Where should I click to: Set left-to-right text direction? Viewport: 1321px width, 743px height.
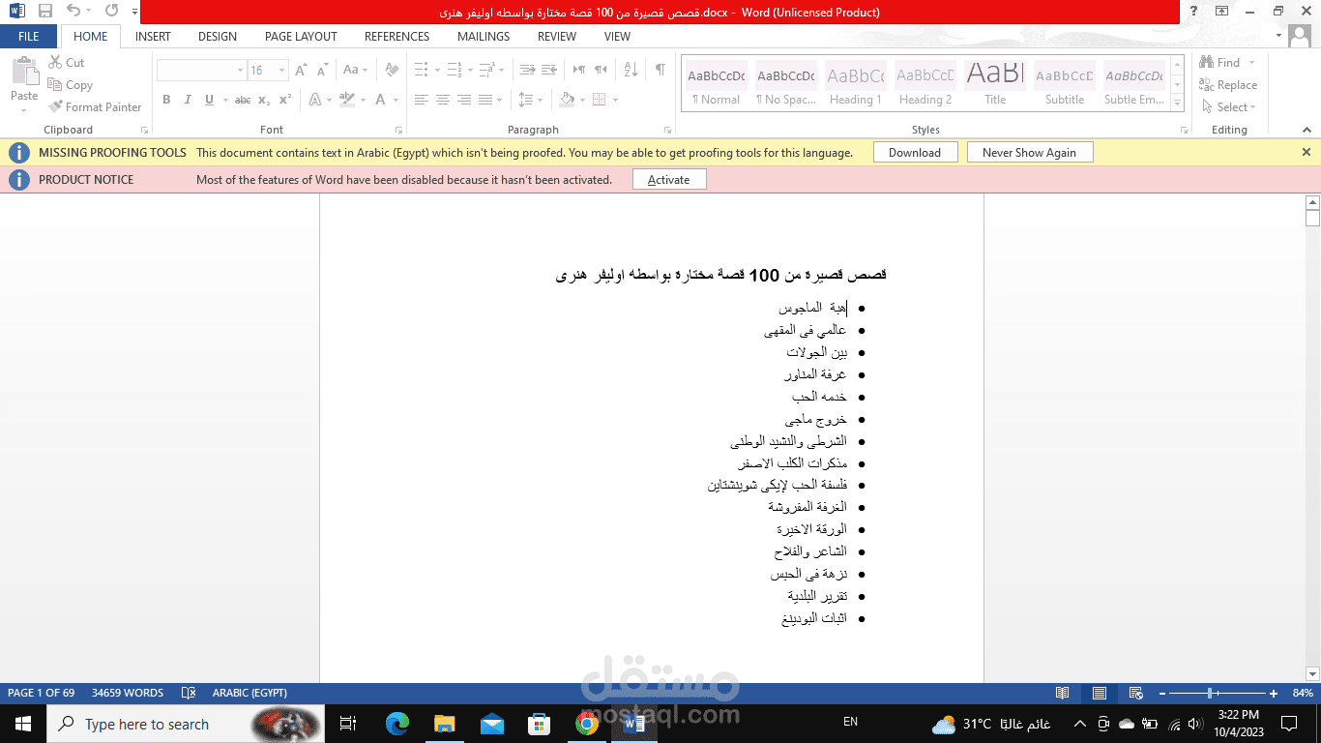[x=579, y=70]
